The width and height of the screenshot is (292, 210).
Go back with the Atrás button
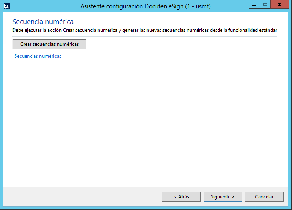click(x=181, y=197)
